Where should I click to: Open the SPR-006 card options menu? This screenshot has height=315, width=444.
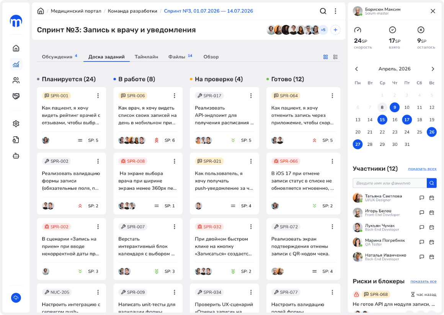pyautogui.click(x=175, y=96)
